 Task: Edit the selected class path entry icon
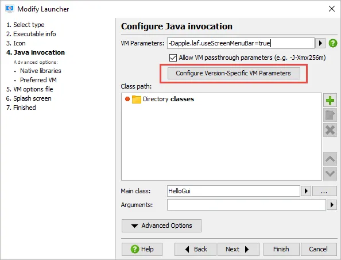point(330,115)
